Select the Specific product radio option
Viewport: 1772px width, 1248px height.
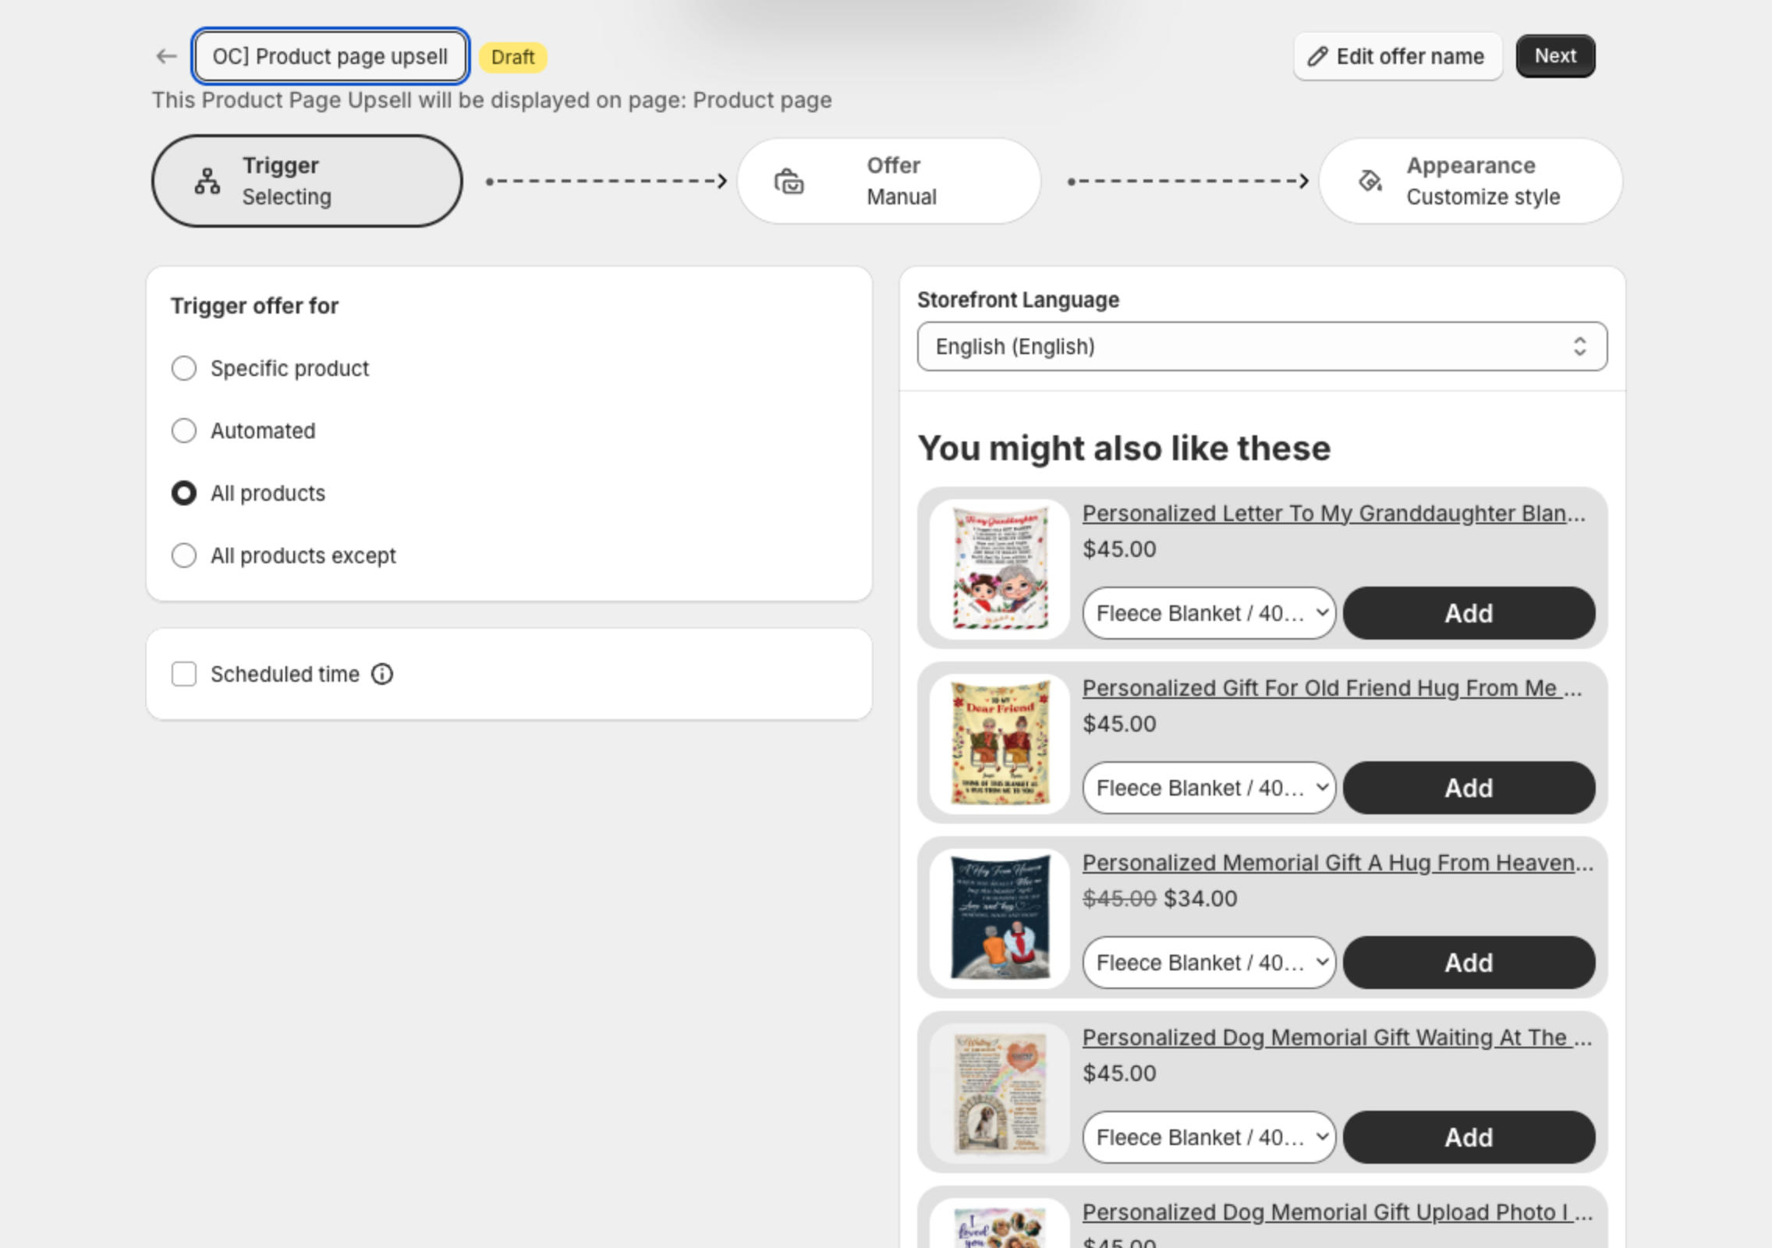tap(184, 368)
